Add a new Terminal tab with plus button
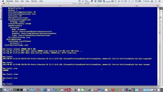Image resolution: width=163 pixels, height=92 pixels. [157, 6]
